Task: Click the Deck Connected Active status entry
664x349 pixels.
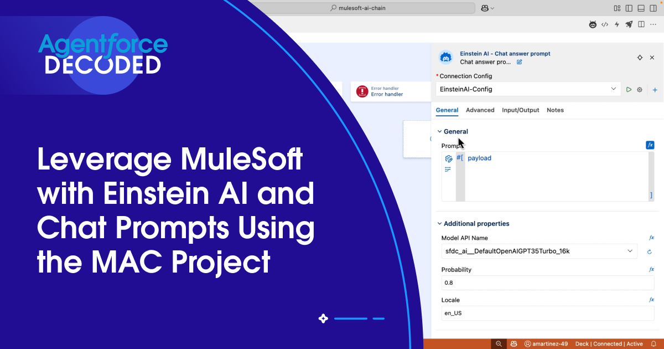Action: 609,344
